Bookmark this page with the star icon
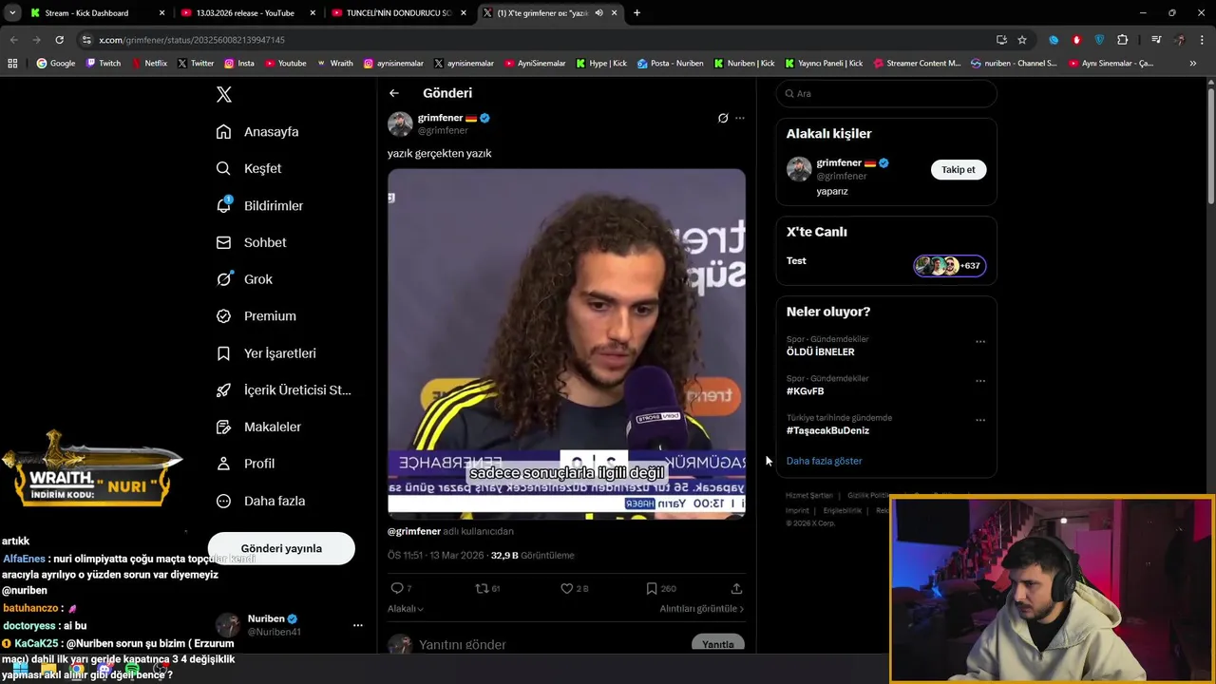 pos(1022,40)
